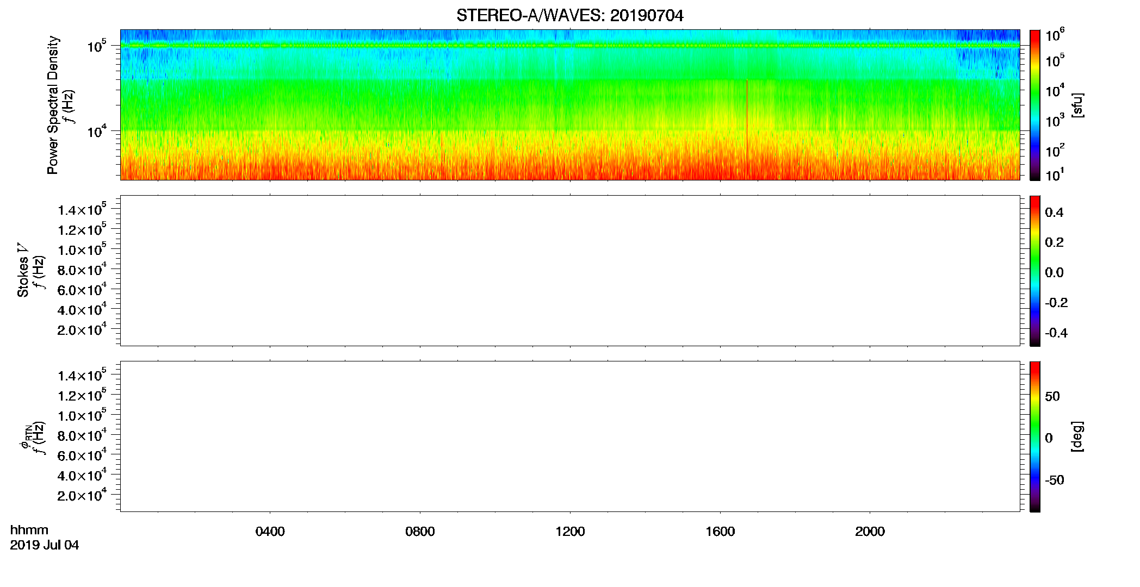Click the "0" tick on the degrees color bar
Screen dimensions: 1140x587
tap(1049, 438)
